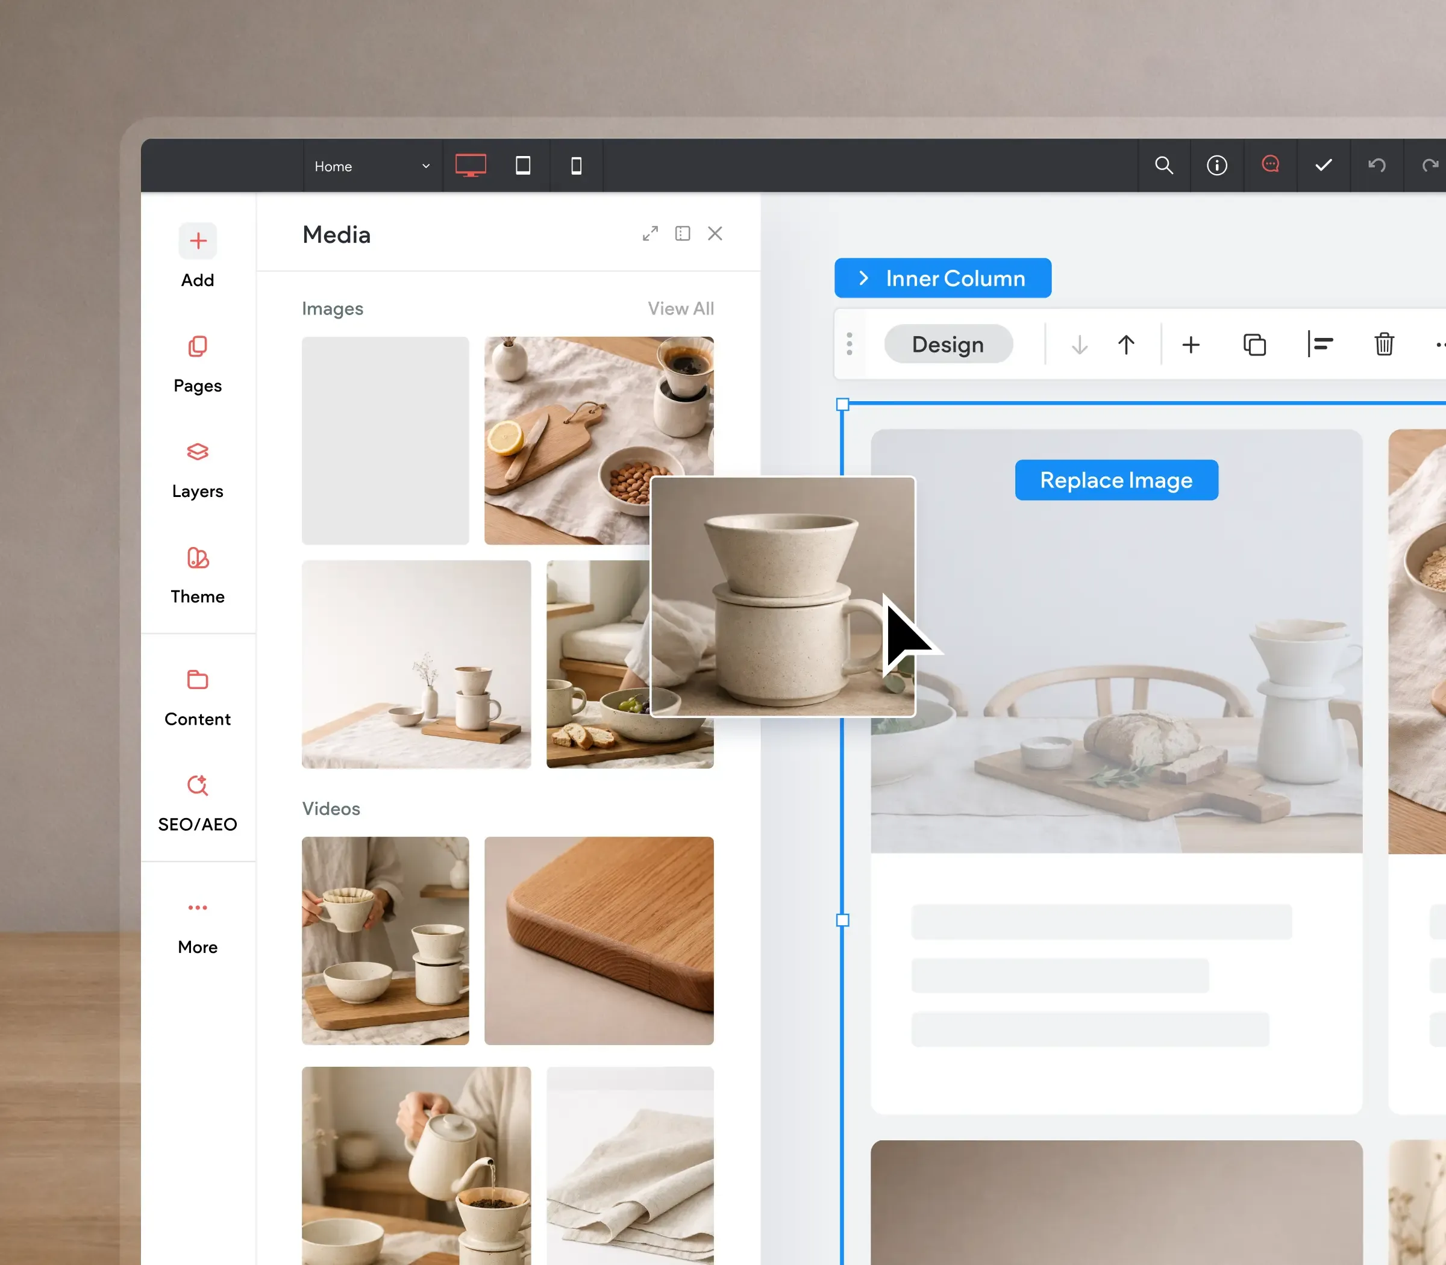Open the Theme settings

click(x=198, y=575)
